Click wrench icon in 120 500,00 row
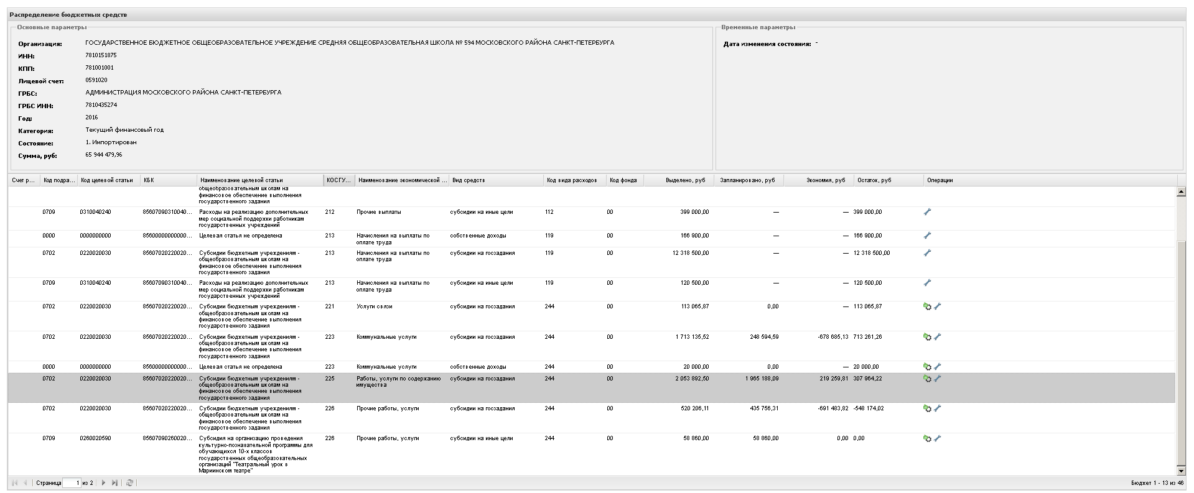The image size is (1194, 493). coord(927,283)
